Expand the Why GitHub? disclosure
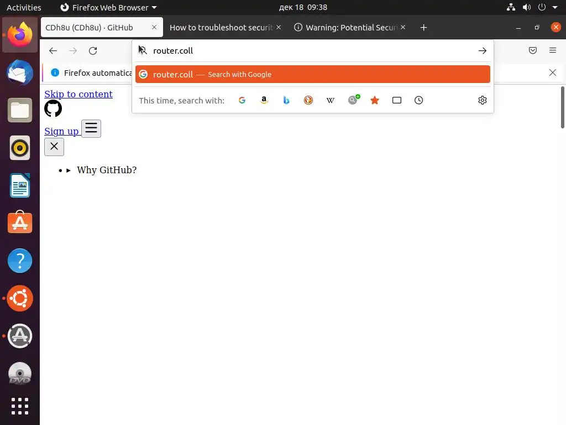The image size is (566, 425). [x=102, y=170]
